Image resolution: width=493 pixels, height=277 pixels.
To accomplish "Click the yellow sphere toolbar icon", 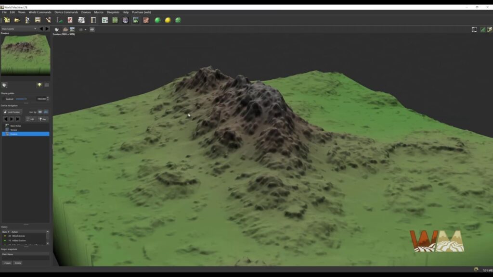I will coord(168,20).
